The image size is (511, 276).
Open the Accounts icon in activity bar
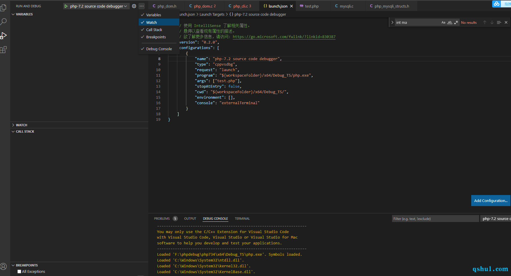[x=3, y=266]
